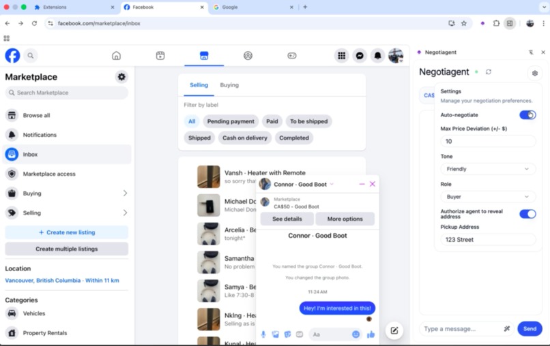Click Create multiple listings button
The height and width of the screenshot is (346, 550).
click(x=67, y=249)
